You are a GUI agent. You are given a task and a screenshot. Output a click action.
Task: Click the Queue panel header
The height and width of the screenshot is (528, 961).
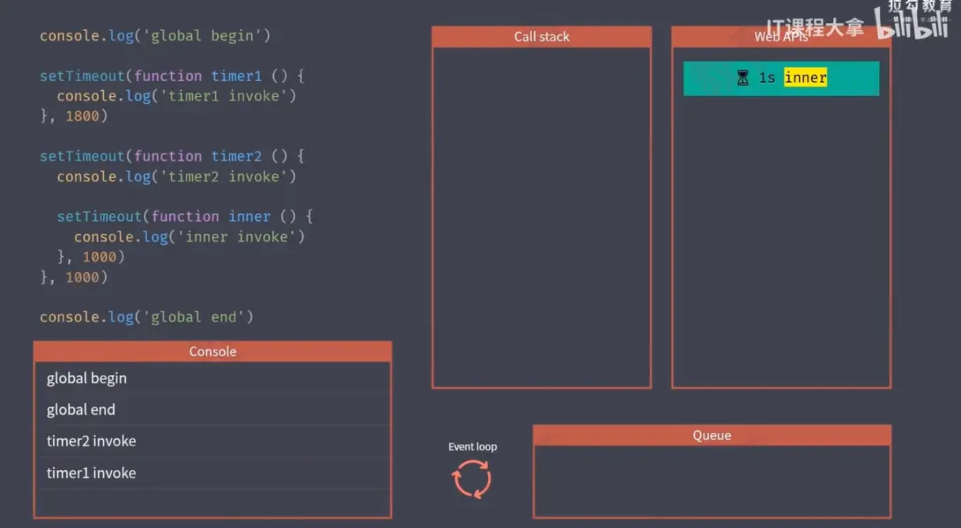[713, 436]
